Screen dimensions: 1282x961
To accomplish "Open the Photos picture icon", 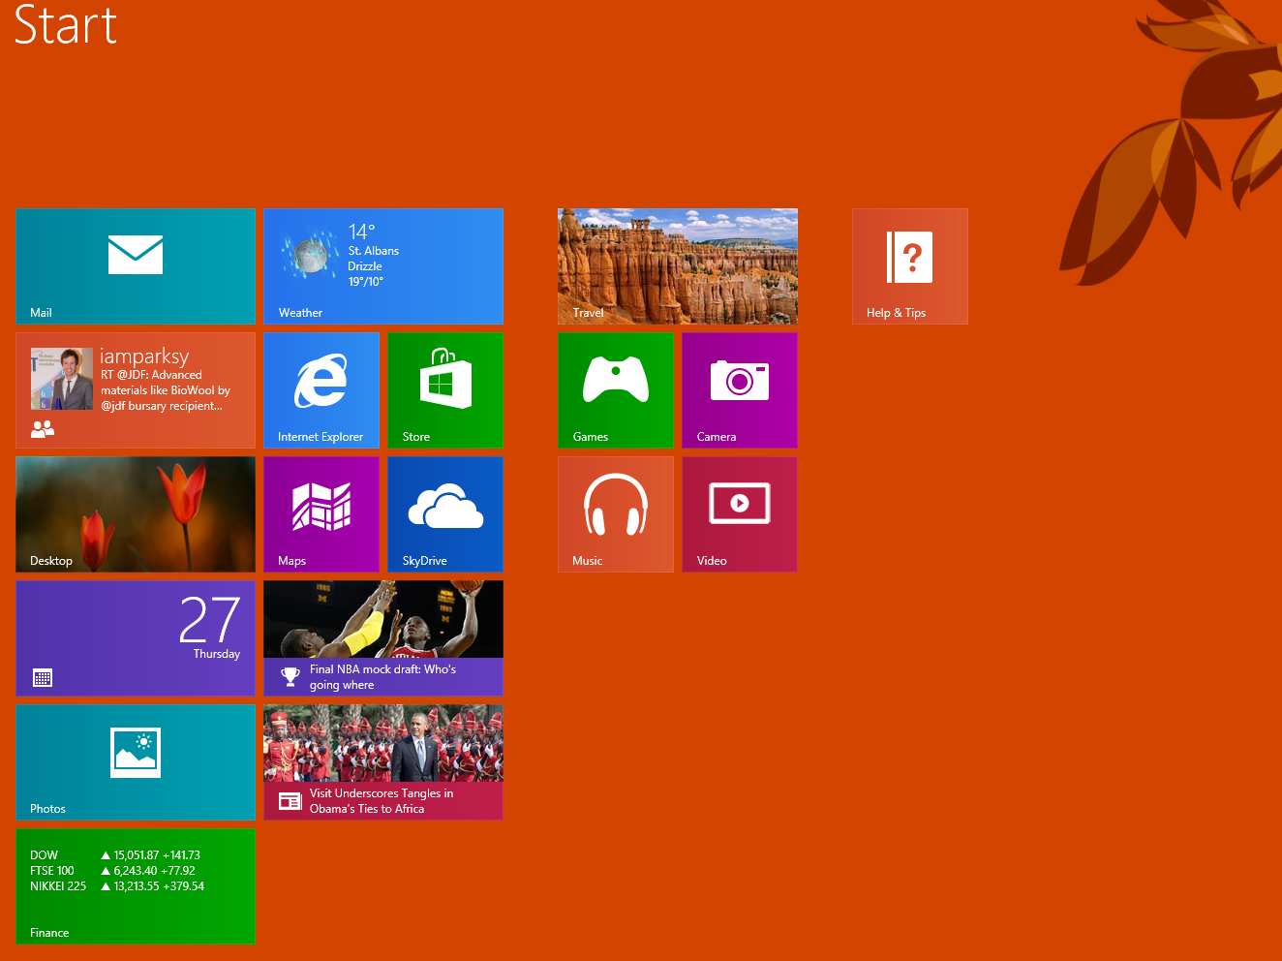I will click(136, 753).
